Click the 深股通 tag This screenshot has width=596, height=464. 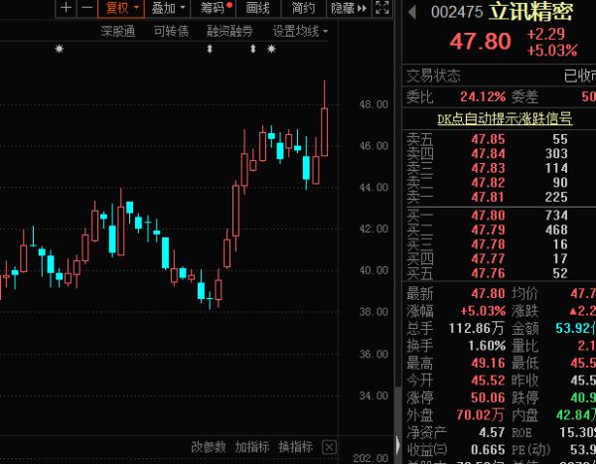pyautogui.click(x=118, y=31)
